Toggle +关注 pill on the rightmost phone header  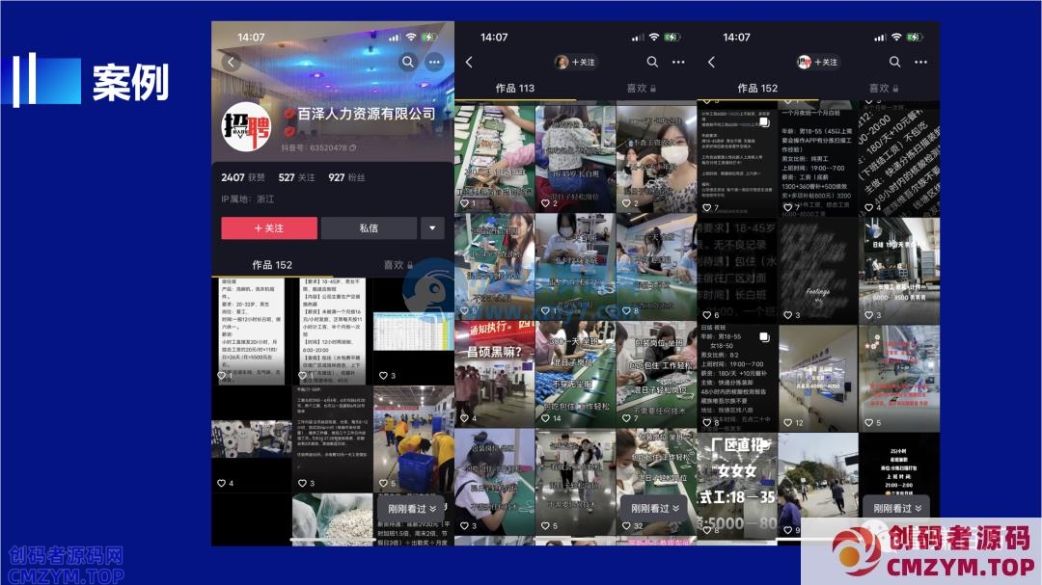(x=817, y=62)
